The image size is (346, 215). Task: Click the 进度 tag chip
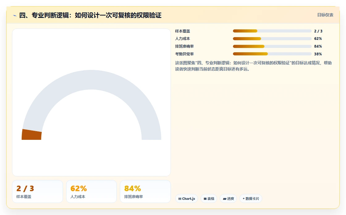point(228,199)
